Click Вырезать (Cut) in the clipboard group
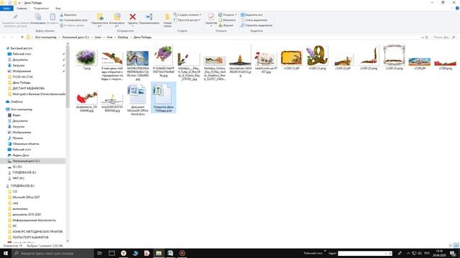The image size is (460, 258). [x=68, y=14]
